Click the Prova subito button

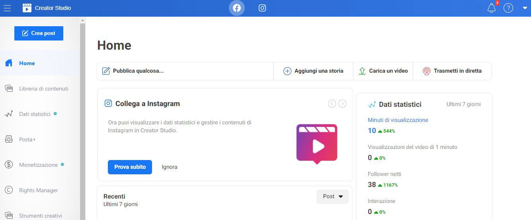(130, 167)
